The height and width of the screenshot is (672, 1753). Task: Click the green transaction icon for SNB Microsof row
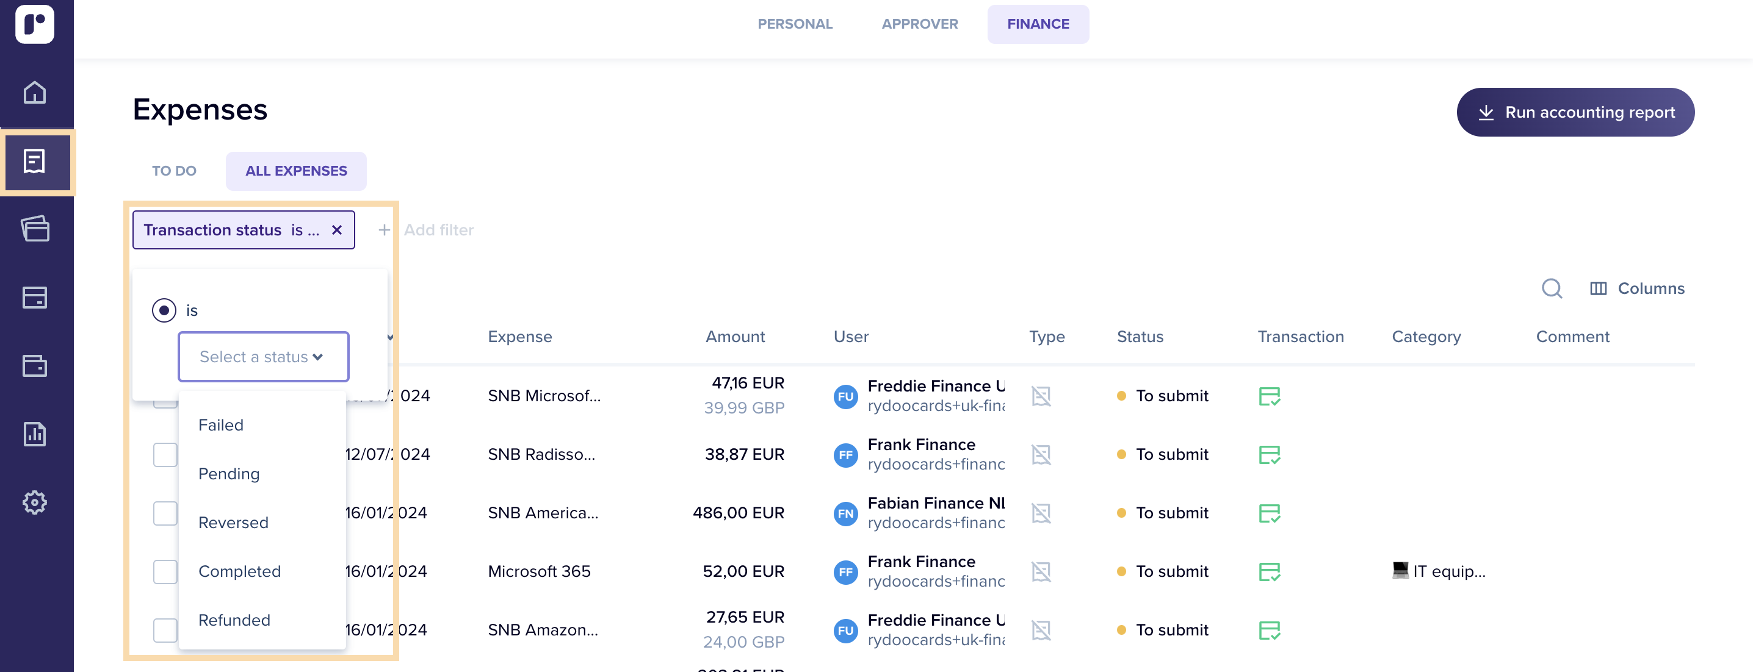(1270, 396)
